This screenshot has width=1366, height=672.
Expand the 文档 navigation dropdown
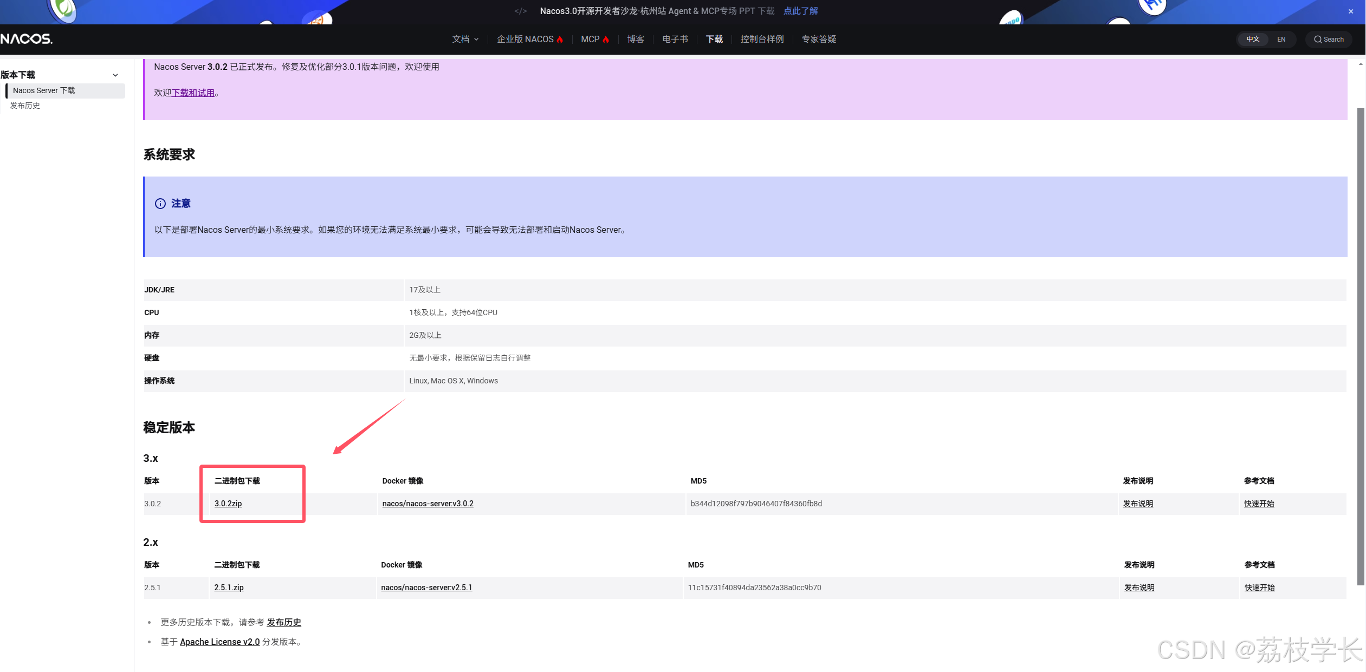point(465,39)
